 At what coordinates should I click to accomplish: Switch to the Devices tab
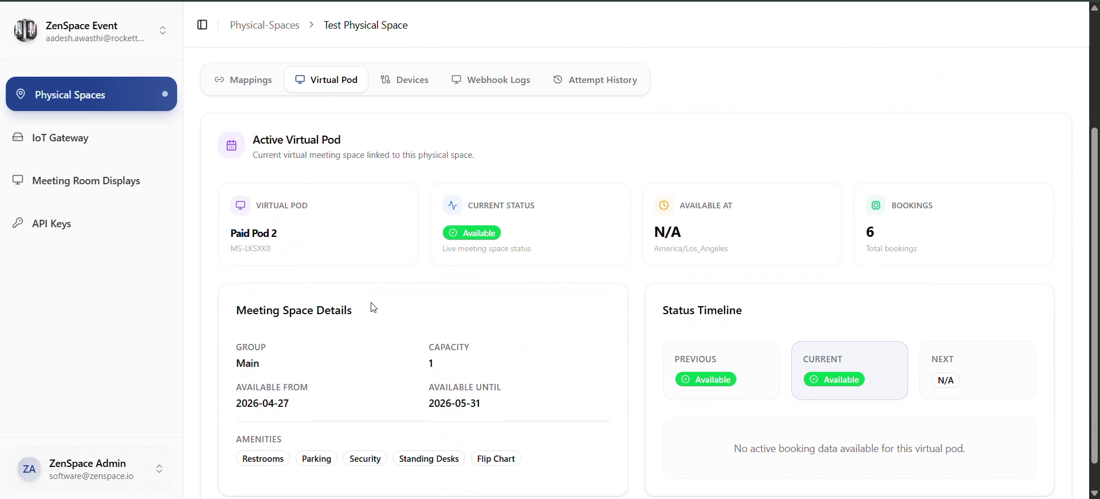pos(404,80)
